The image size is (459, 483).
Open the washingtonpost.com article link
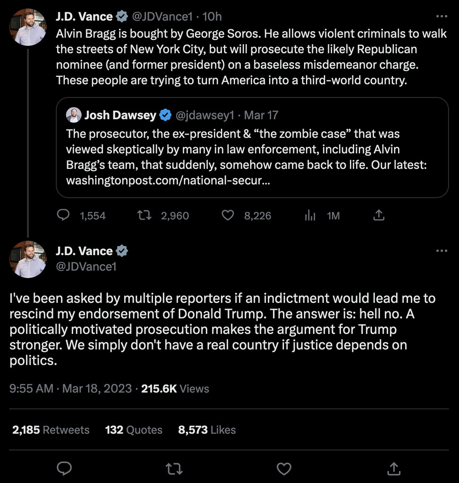click(168, 180)
